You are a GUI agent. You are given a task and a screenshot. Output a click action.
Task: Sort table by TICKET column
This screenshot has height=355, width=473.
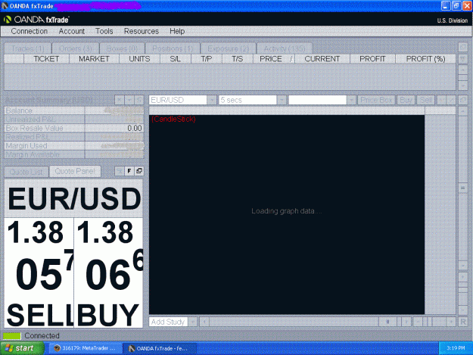46,59
